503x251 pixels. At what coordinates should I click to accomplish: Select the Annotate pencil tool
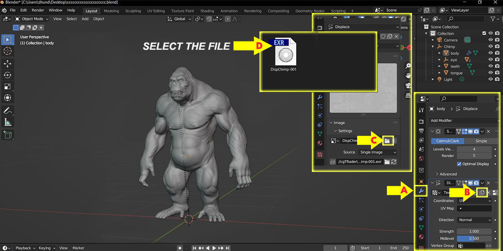tap(8, 111)
